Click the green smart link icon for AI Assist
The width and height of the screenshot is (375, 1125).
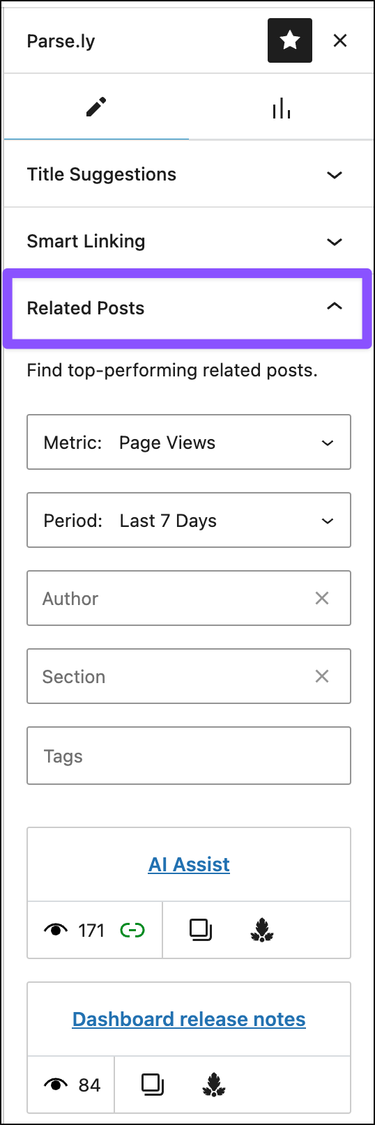click(x=132, y=930)
